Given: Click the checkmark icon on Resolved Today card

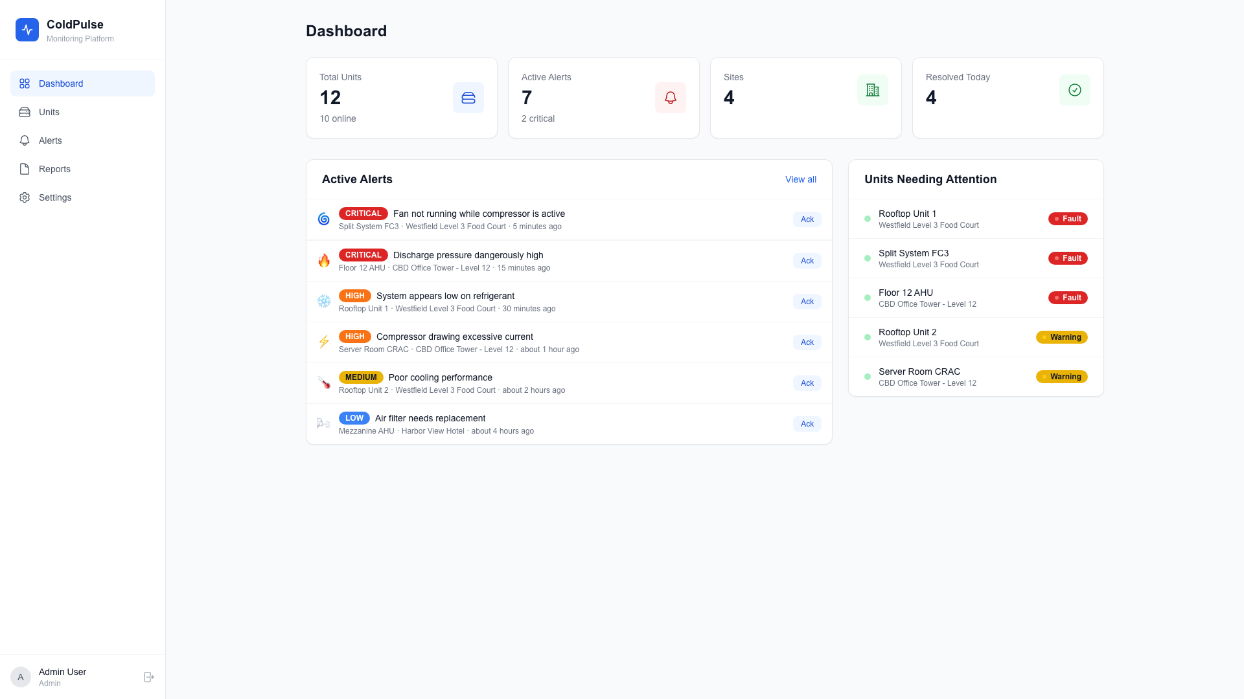Looking at the screenshot, I should [x=1075, y=90].
